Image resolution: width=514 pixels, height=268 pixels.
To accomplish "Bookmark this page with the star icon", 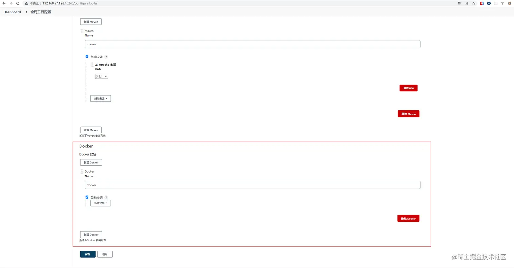I will click(x=473, y=3).
